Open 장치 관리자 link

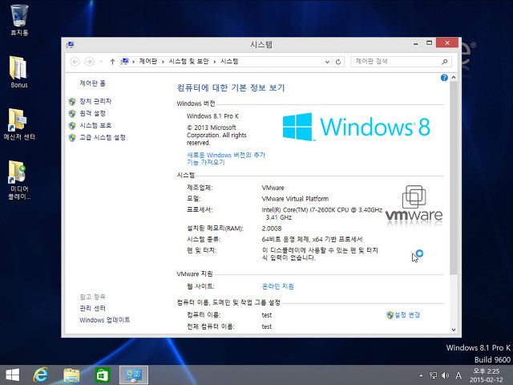(95, 101)
